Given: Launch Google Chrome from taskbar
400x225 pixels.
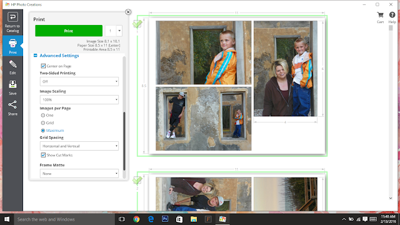Looking at the screenshot, I should (x=136, y=219).
